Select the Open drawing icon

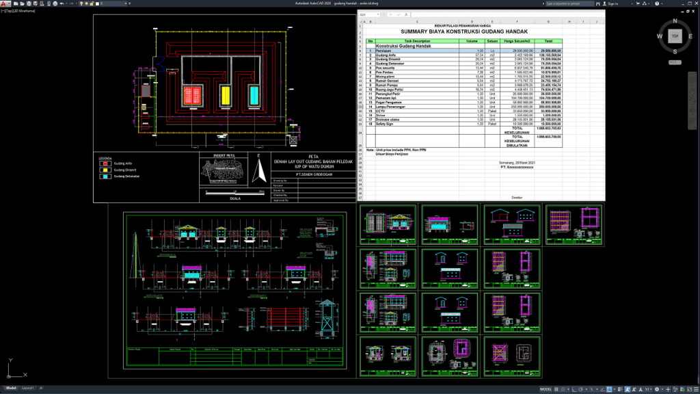21,3
